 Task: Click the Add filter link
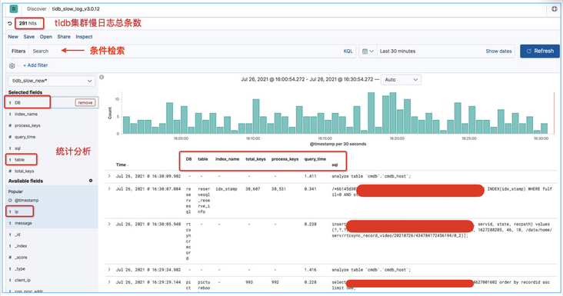(x=35, y=65)
